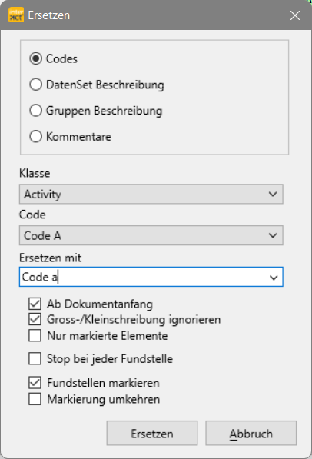This screenshot has width=312, height=459.
Task: Click the INTERACT app icon in title bar
Action: click(16, 15)
